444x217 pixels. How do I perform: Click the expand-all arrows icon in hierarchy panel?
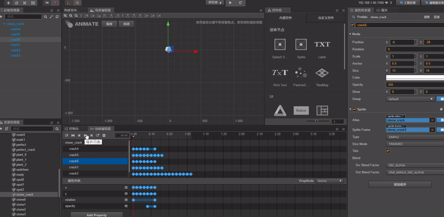click(52, 17)
